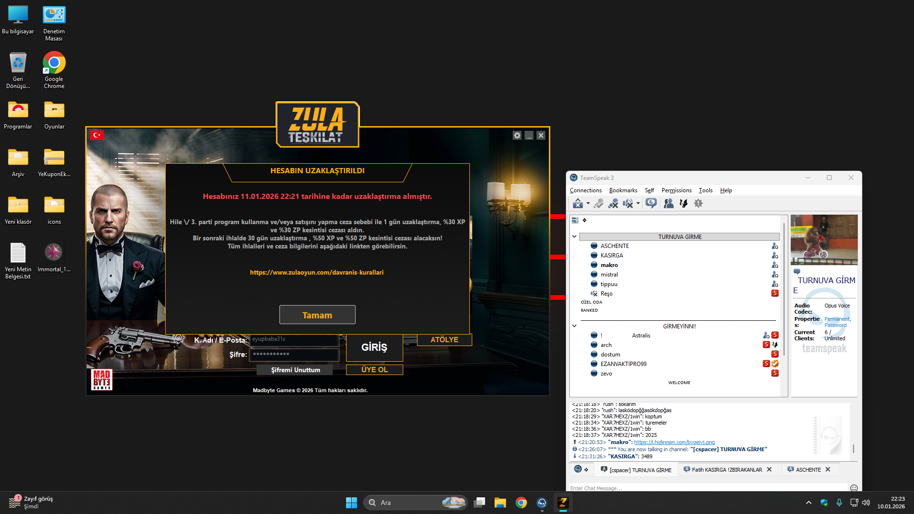Select the Denetim Masası desktop icon
This screenshot has width=914, height=514.
point(54,23)
